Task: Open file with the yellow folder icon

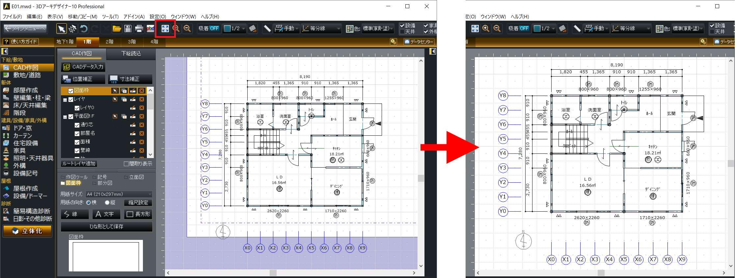Action: 117,29
